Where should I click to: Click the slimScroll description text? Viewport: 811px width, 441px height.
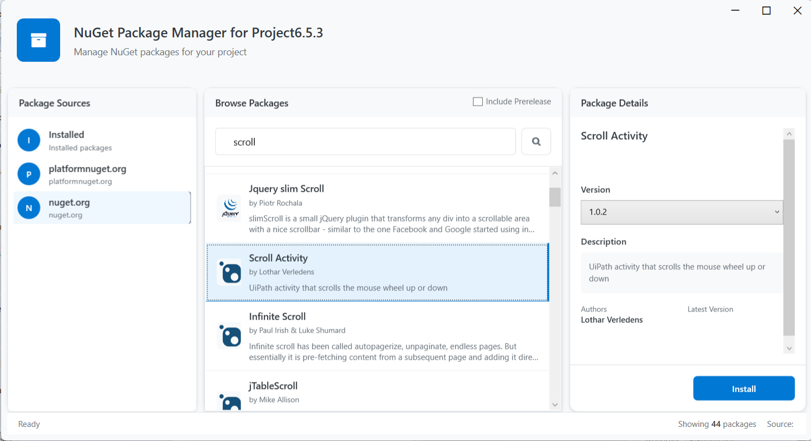[392, 224]
